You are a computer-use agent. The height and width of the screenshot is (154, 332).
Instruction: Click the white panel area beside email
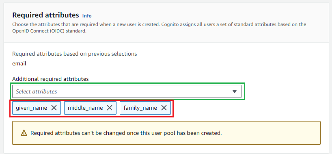tap(169, 64)
